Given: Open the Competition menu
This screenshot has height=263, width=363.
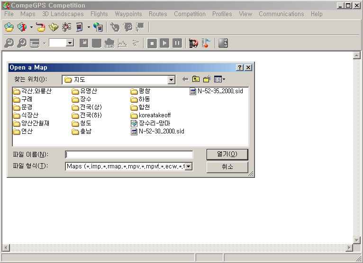Looking at the screenshot, I should click(190, 14).
